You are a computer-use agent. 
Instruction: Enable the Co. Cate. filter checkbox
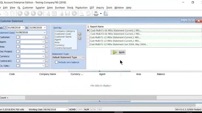(18, 66)
